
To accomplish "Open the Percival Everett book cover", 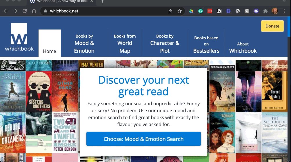I will 222,65.
